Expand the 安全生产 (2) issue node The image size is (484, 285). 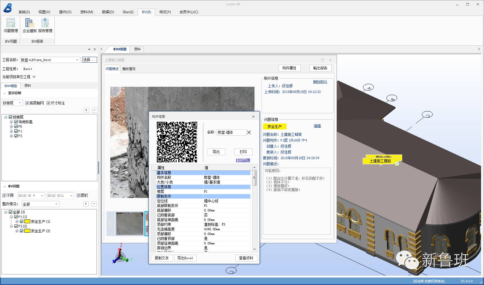pos(17,231)
